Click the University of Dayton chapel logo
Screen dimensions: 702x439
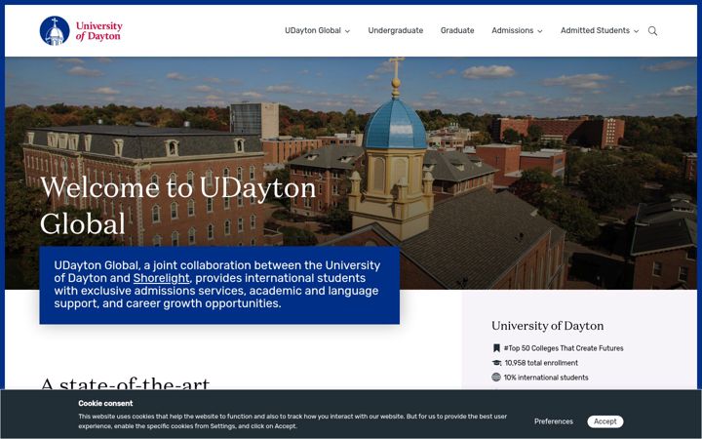pyautogui.click(x=55, y=30)
